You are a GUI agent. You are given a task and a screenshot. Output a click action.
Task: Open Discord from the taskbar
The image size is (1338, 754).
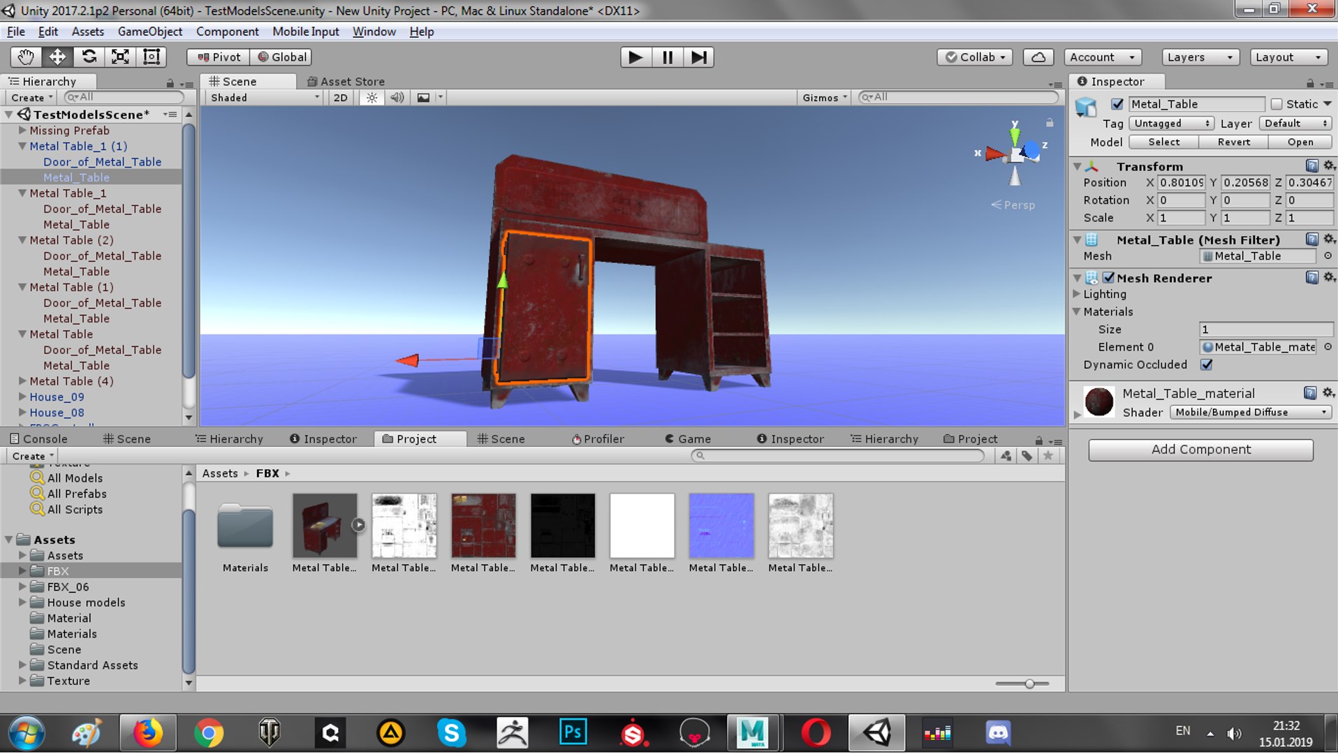coord(997,733)
